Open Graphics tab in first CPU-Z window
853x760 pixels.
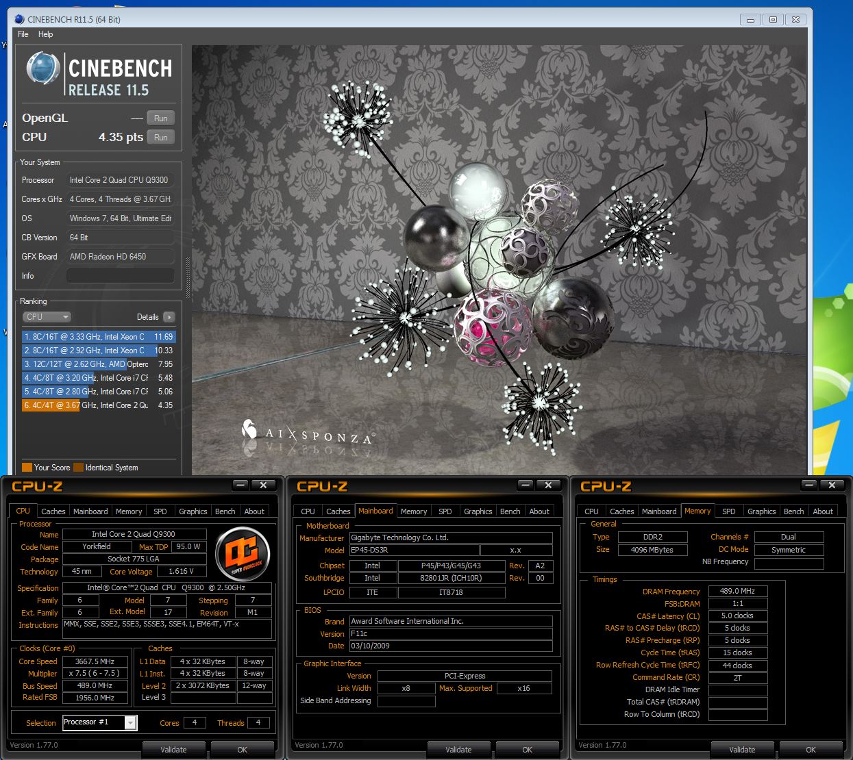[x=193, y=511]
